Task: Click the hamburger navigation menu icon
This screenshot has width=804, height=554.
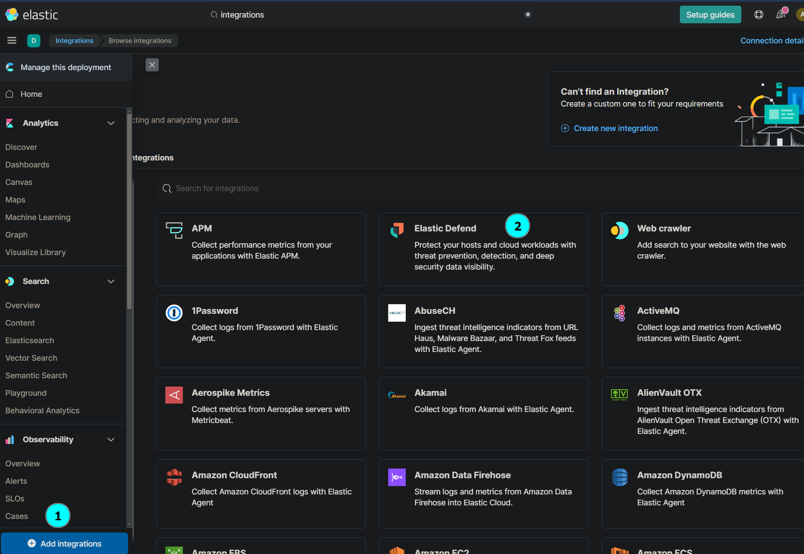Action: [x=12, y=40]
